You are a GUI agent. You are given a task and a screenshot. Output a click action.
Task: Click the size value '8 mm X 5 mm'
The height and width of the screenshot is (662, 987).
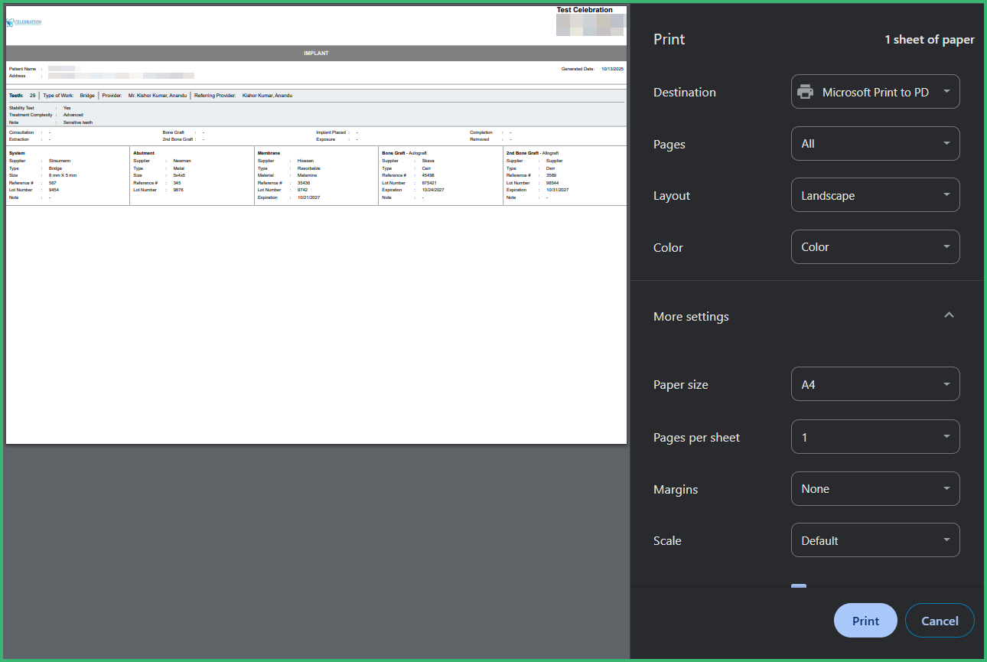[x=63, y=175]
